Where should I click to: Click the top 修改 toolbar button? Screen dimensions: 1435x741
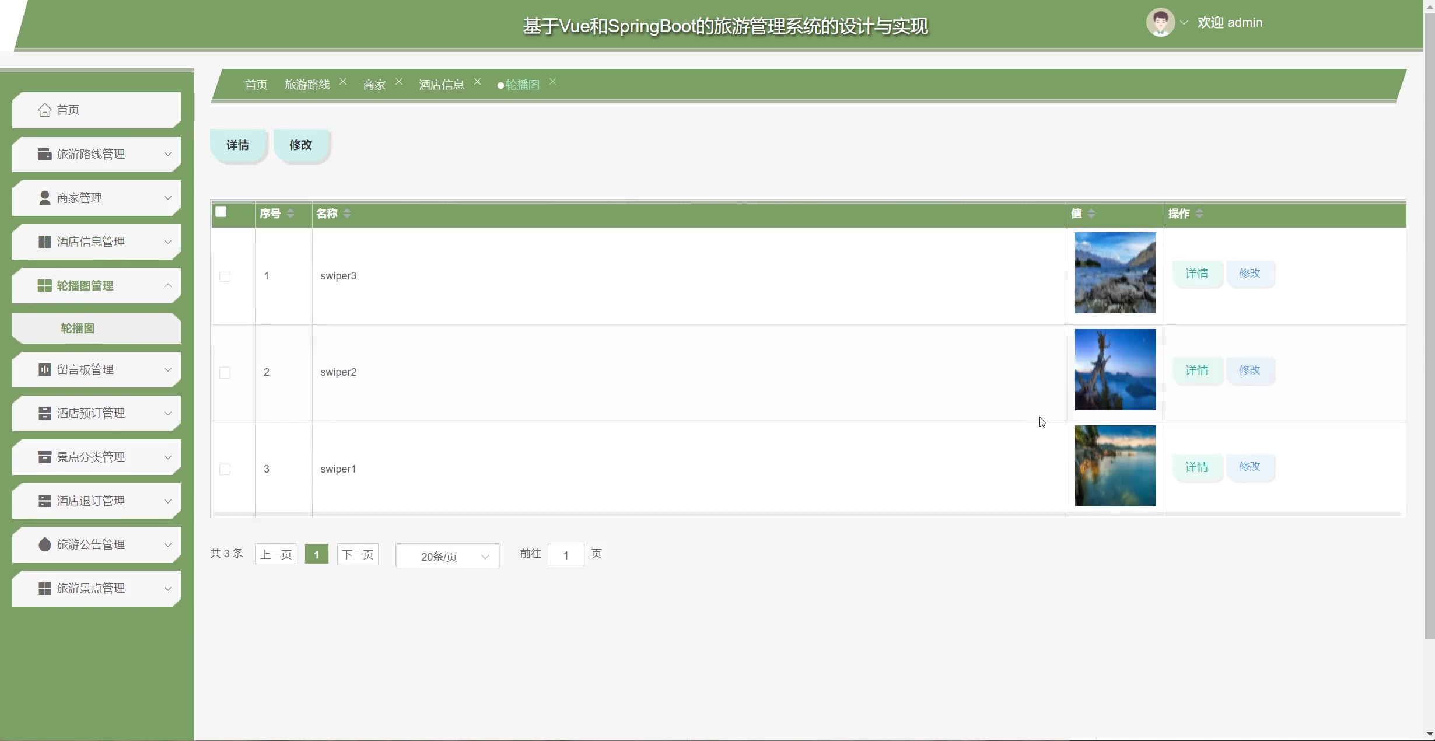pyautogui.click(x=300, y=145)
